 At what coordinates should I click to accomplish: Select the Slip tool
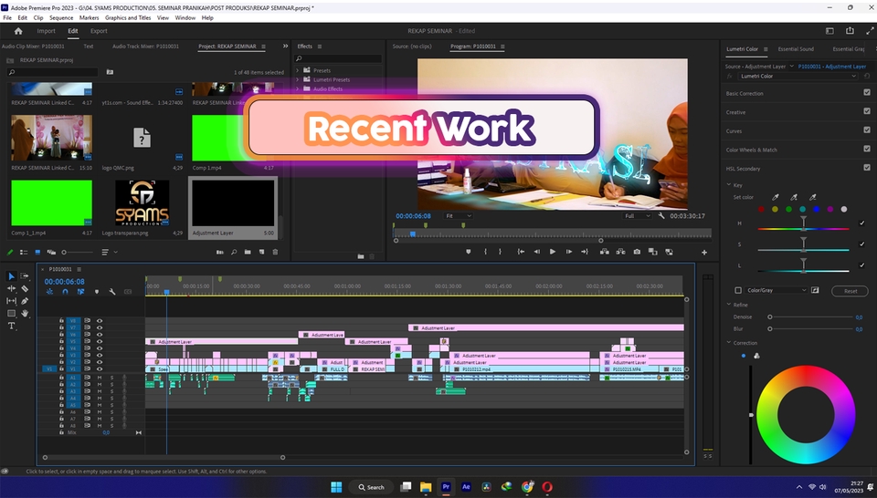point(11,301)
